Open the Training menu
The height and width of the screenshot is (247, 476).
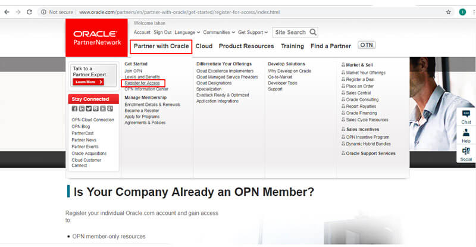point(292,46)
